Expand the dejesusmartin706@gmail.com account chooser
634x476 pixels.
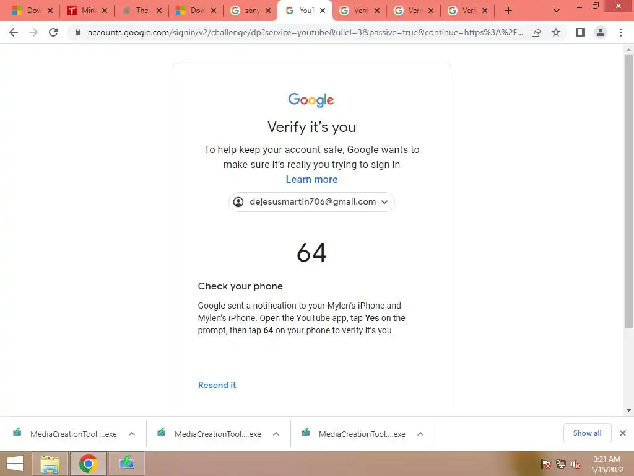point(311,202)
